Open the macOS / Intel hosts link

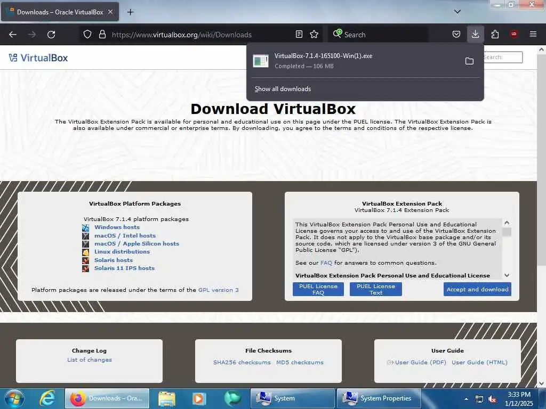click(x=125, y=235)
